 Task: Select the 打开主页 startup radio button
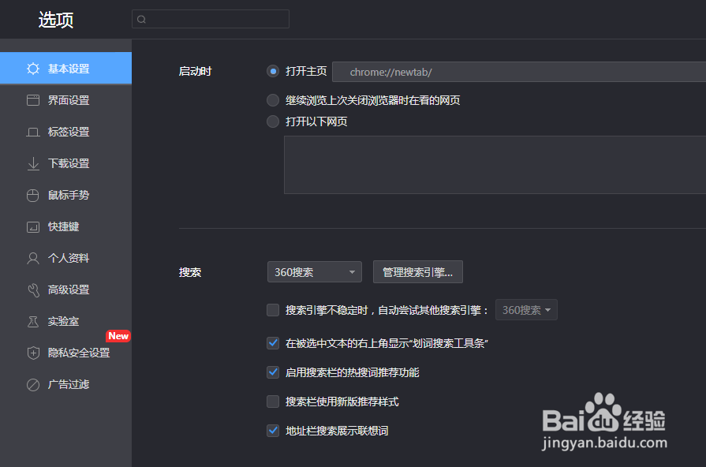tap(272, 71)
